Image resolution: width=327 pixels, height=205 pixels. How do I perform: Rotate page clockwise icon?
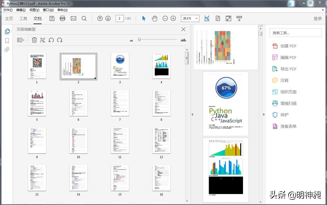[60, 40]
